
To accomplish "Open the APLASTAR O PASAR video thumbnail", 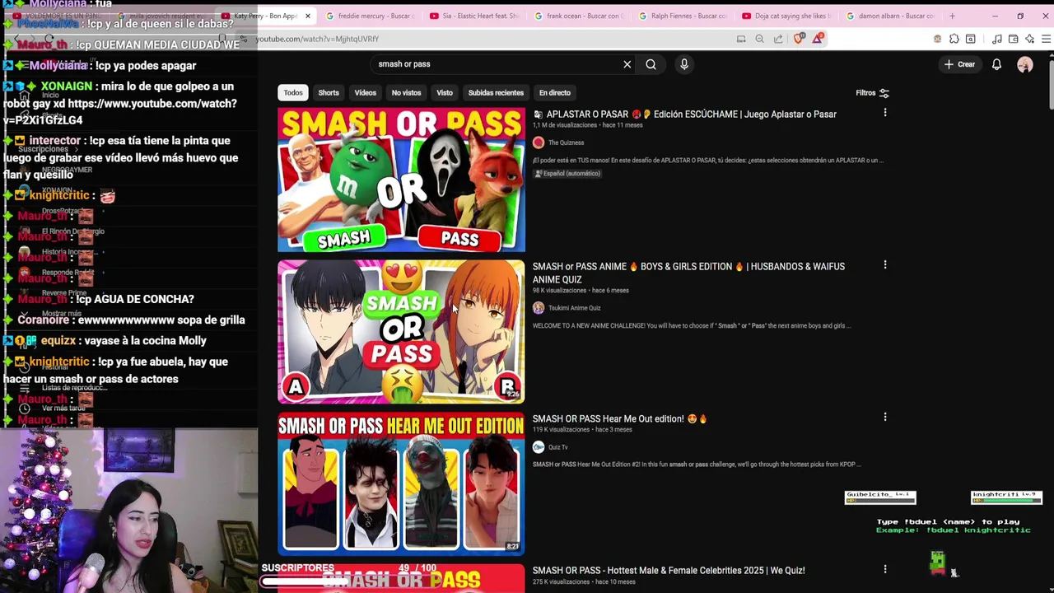I will click(401, 180).
